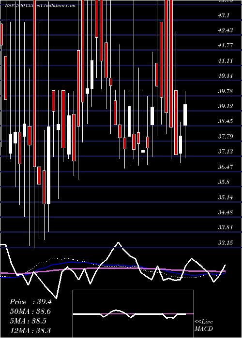Click the 39.78 axis value
Image resolution: width=242 pixels, height=338 pixels.
[x=226, y=91]
